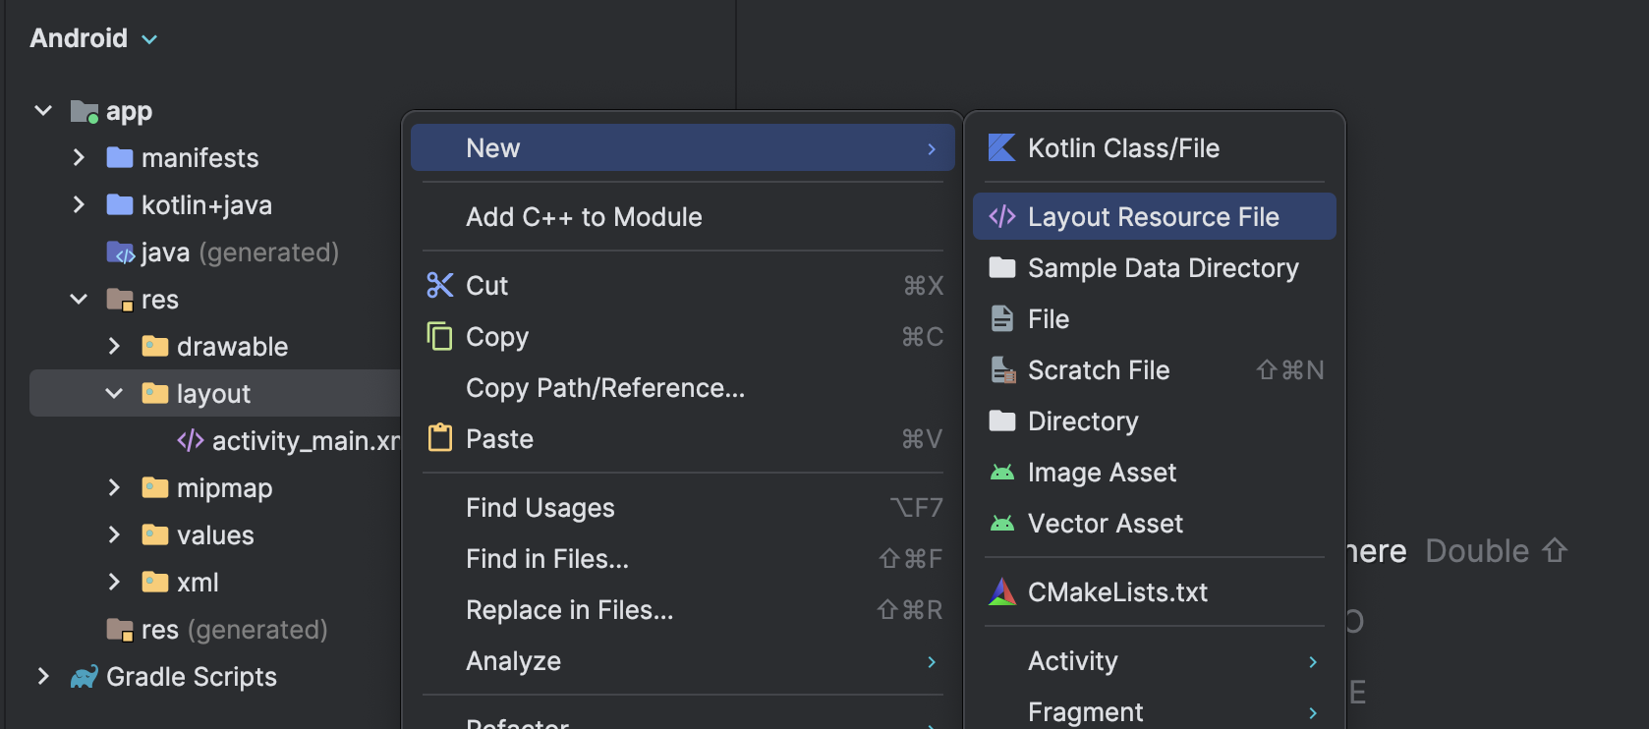
Task: Expand the kotlin+java folder
Action: (79, 204)
